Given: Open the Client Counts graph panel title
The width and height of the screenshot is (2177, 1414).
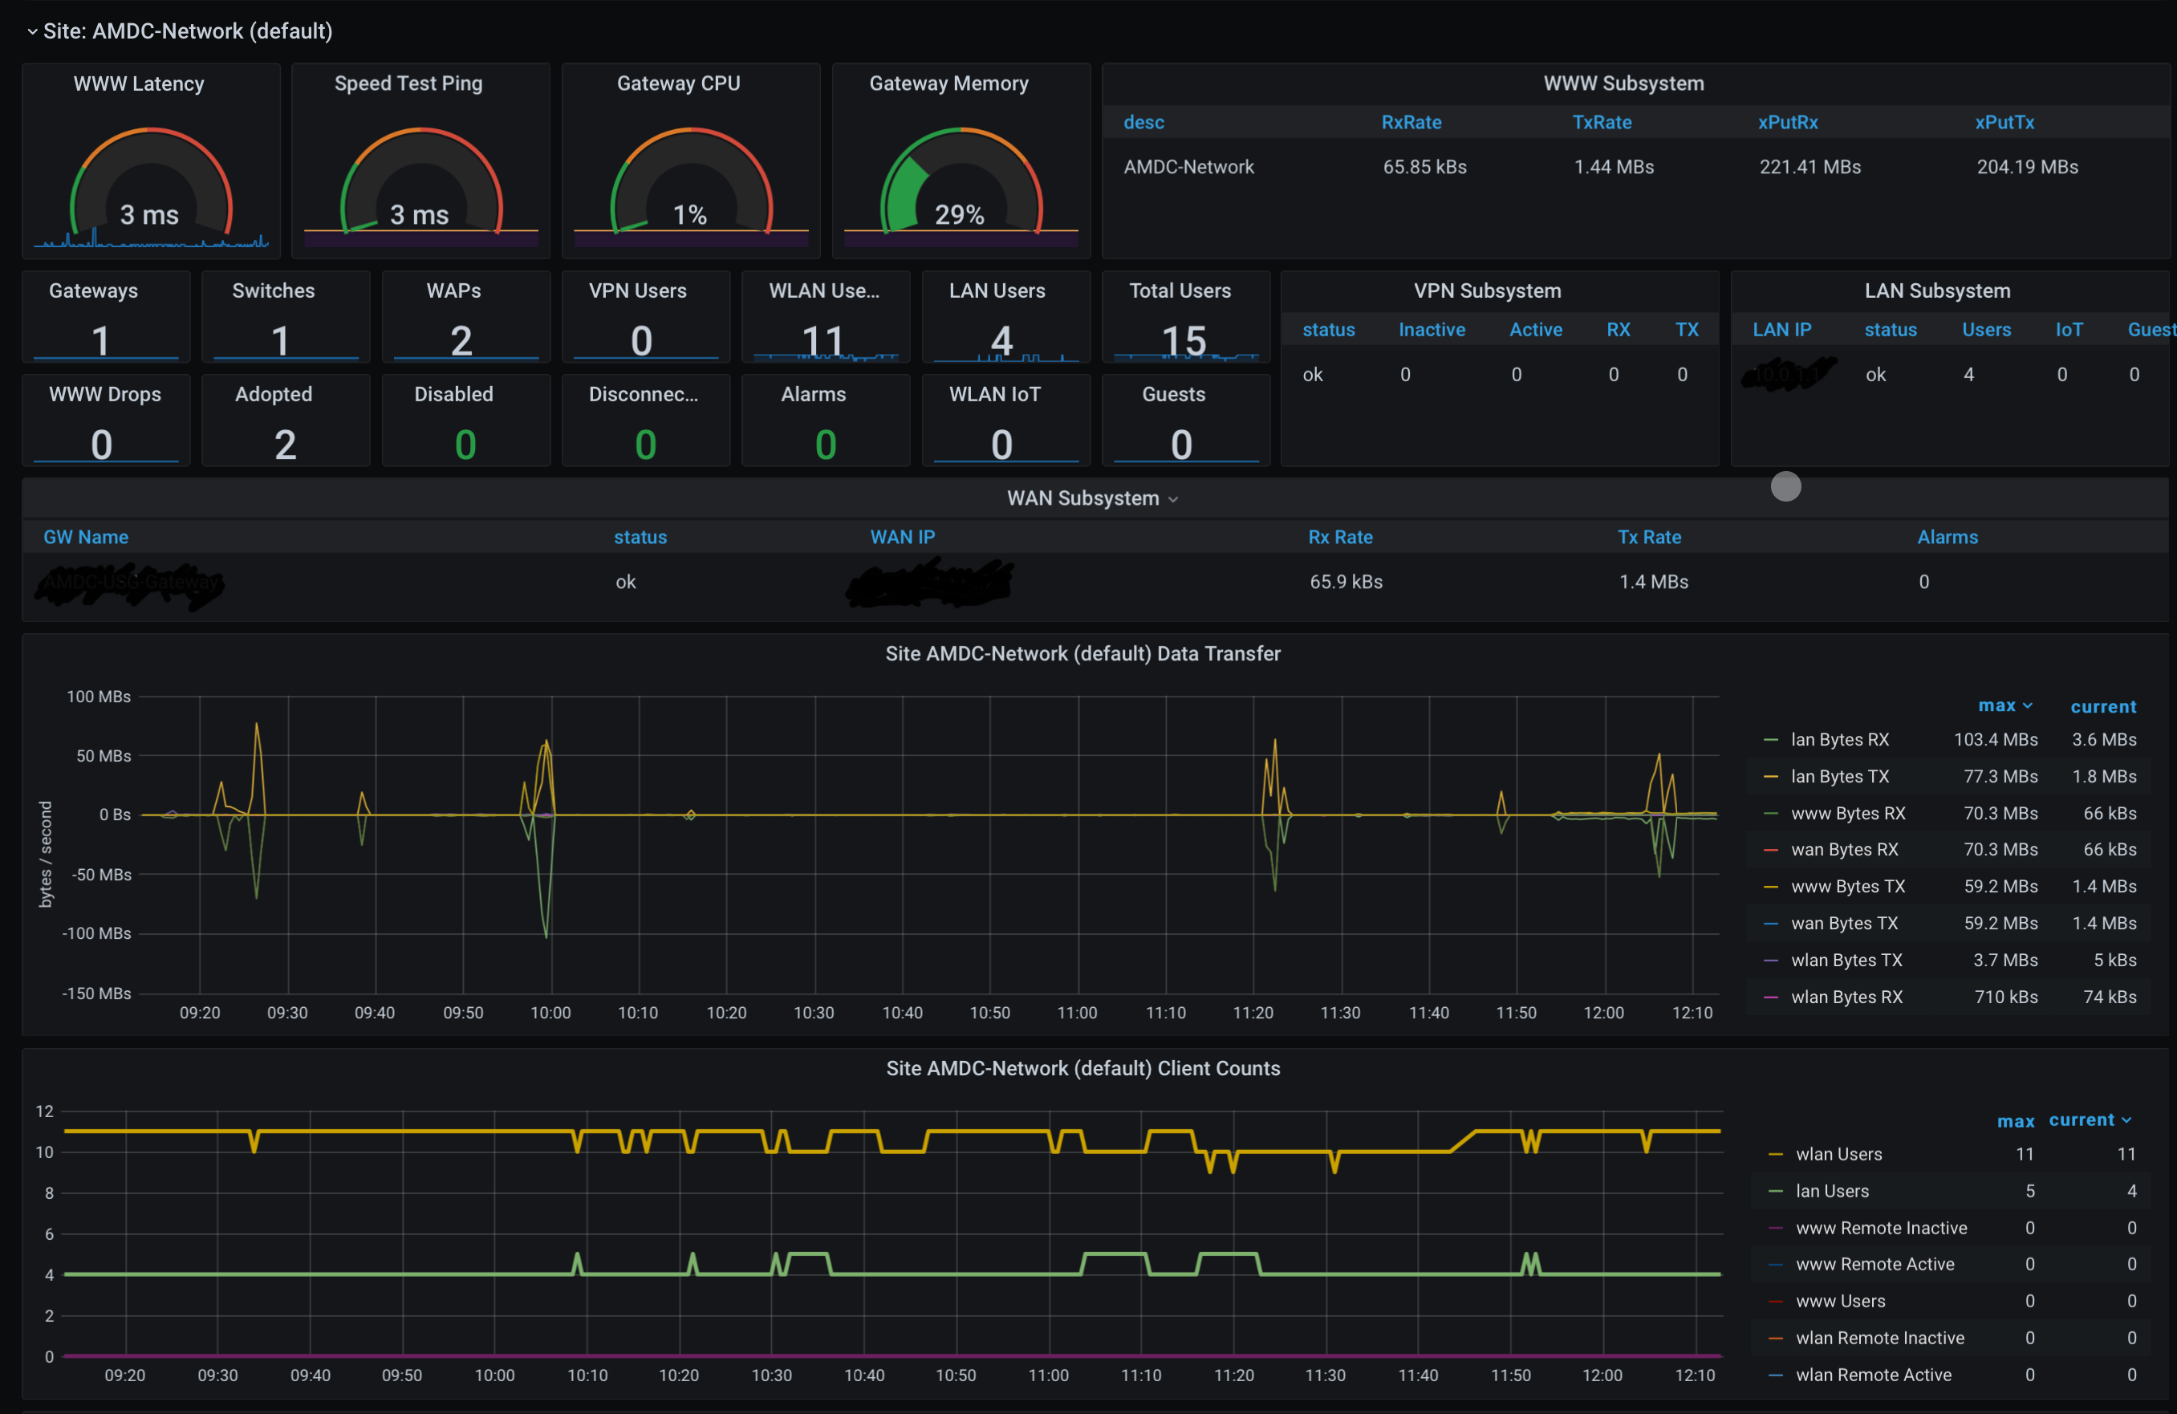Looking at the screenshot, I should point(1083,1068).
